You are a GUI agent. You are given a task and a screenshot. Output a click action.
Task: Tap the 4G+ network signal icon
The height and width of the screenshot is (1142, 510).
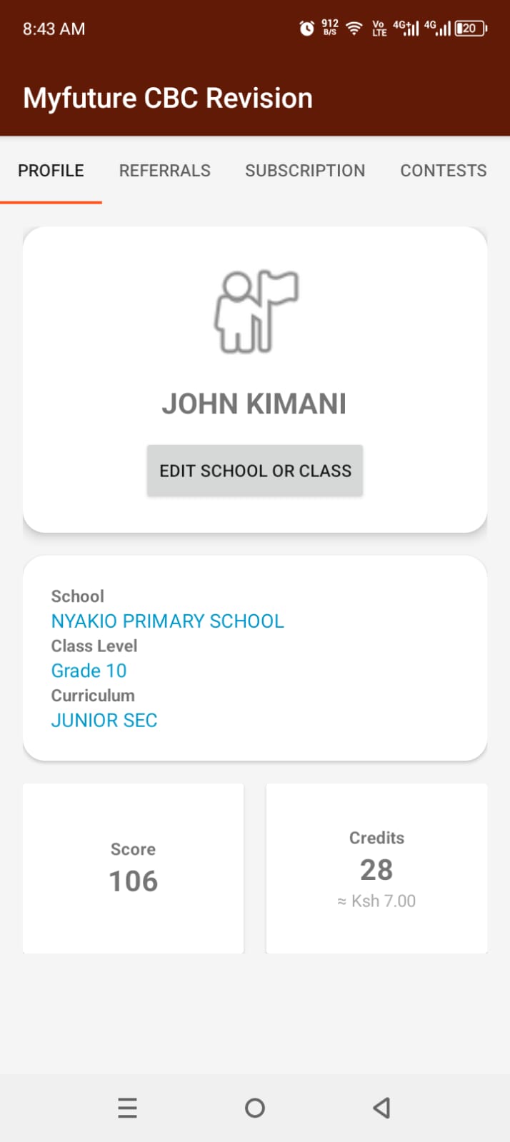coord(405,28)
